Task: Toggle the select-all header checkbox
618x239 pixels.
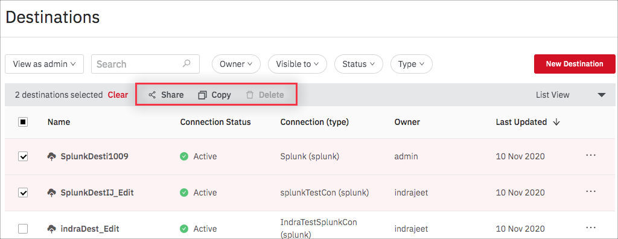Action: (x=23, y=123)
